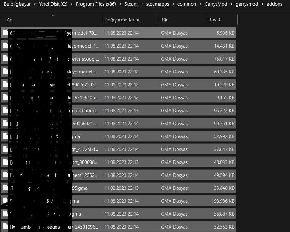The height and width of the screenshot is (232, 290).
Task: Sort files by 'Ad' column header
Action: tap(51, 20)
